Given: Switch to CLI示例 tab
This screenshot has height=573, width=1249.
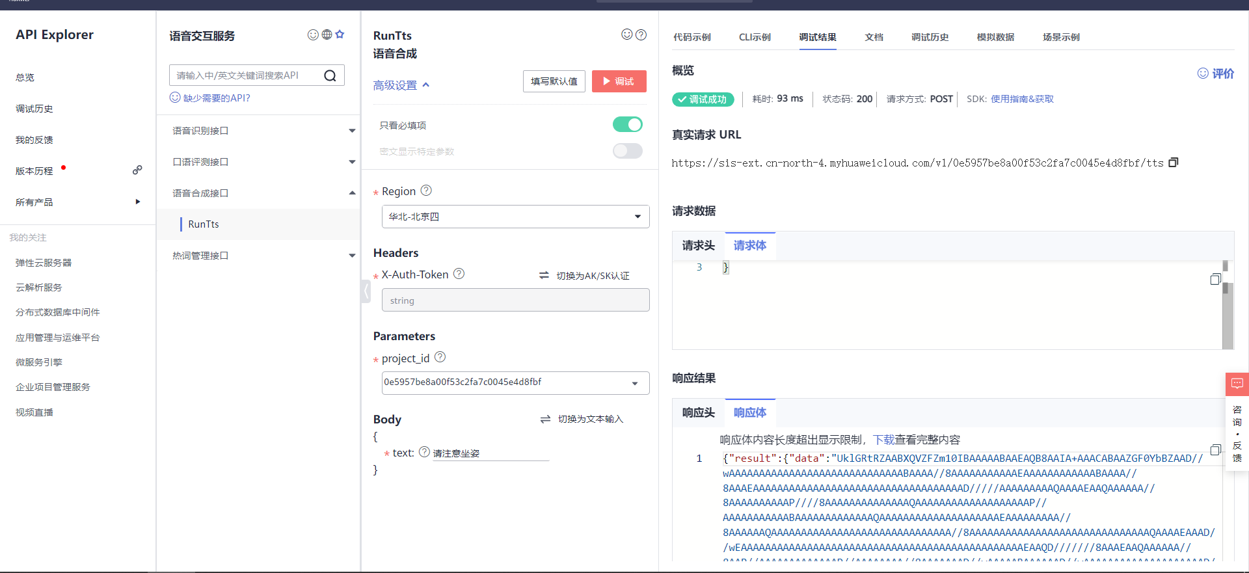Looking at the screenshot, I should 755,37.
